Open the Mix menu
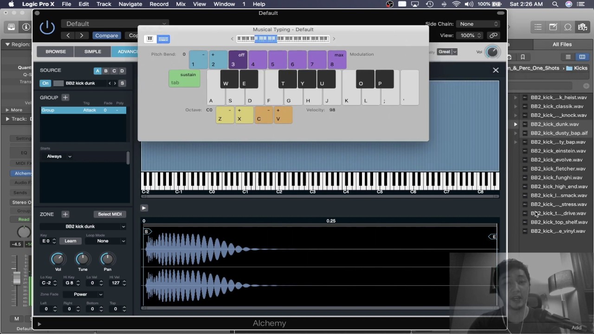This screenshot has width=594, height=334. [181, 4]
